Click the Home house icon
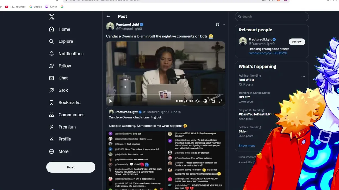This screenshot has height=190, width=339. 52,29
